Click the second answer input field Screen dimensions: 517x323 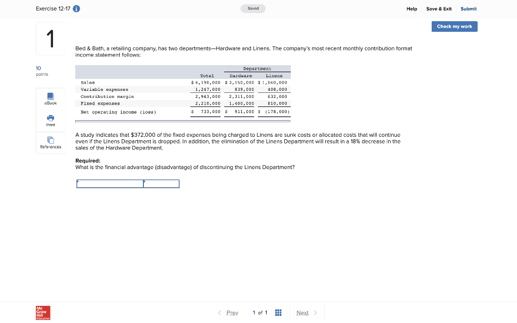click(162, 184)
